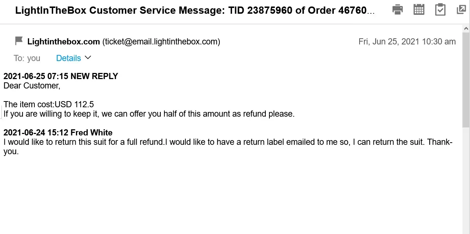Click the printer icon to print email
470x234 pixels.
398,10
